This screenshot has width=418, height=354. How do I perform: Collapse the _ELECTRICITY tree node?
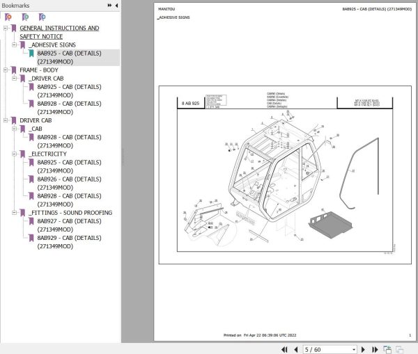(x=15, y=154)
